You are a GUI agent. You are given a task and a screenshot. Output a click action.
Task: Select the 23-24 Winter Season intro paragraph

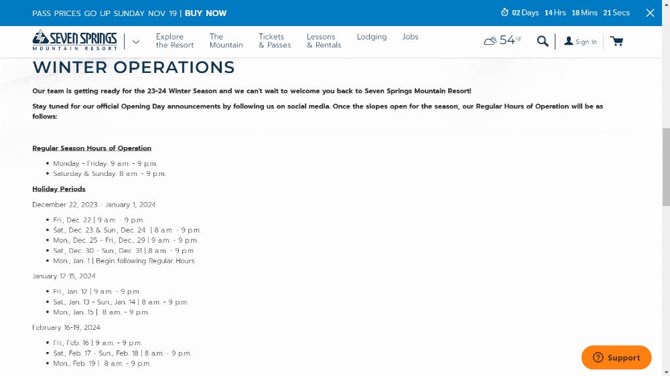pyautogui.click(x=252, y=91)
